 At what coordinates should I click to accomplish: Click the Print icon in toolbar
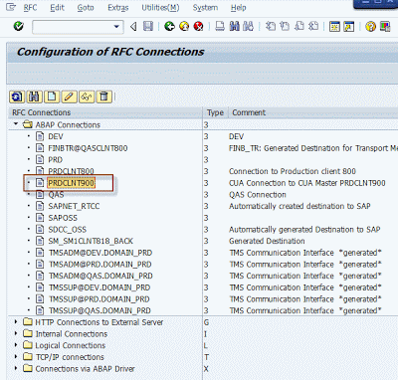[x=220, y=26]
